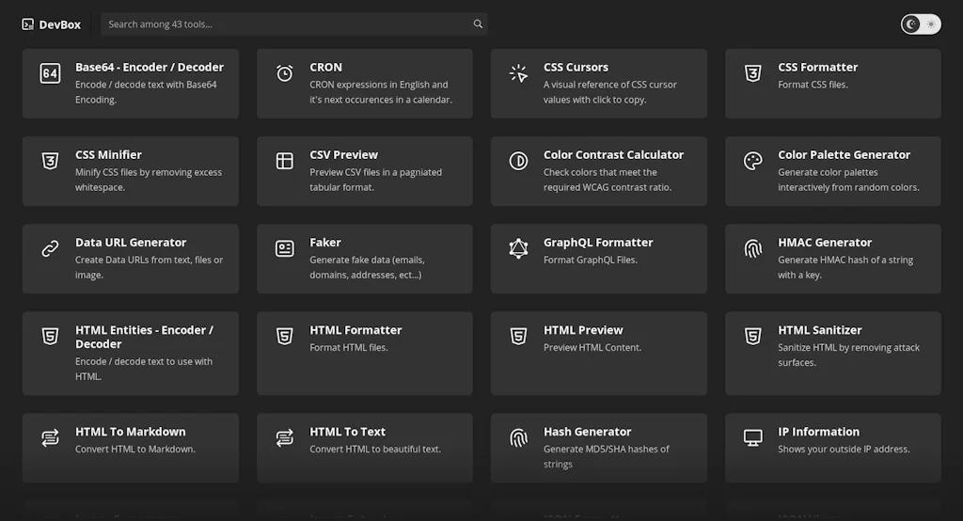963x521 pixels.
Task: Click 'Sanitize HTML by removing attack surfaces.' text
Action: click(x=848, y=355)
